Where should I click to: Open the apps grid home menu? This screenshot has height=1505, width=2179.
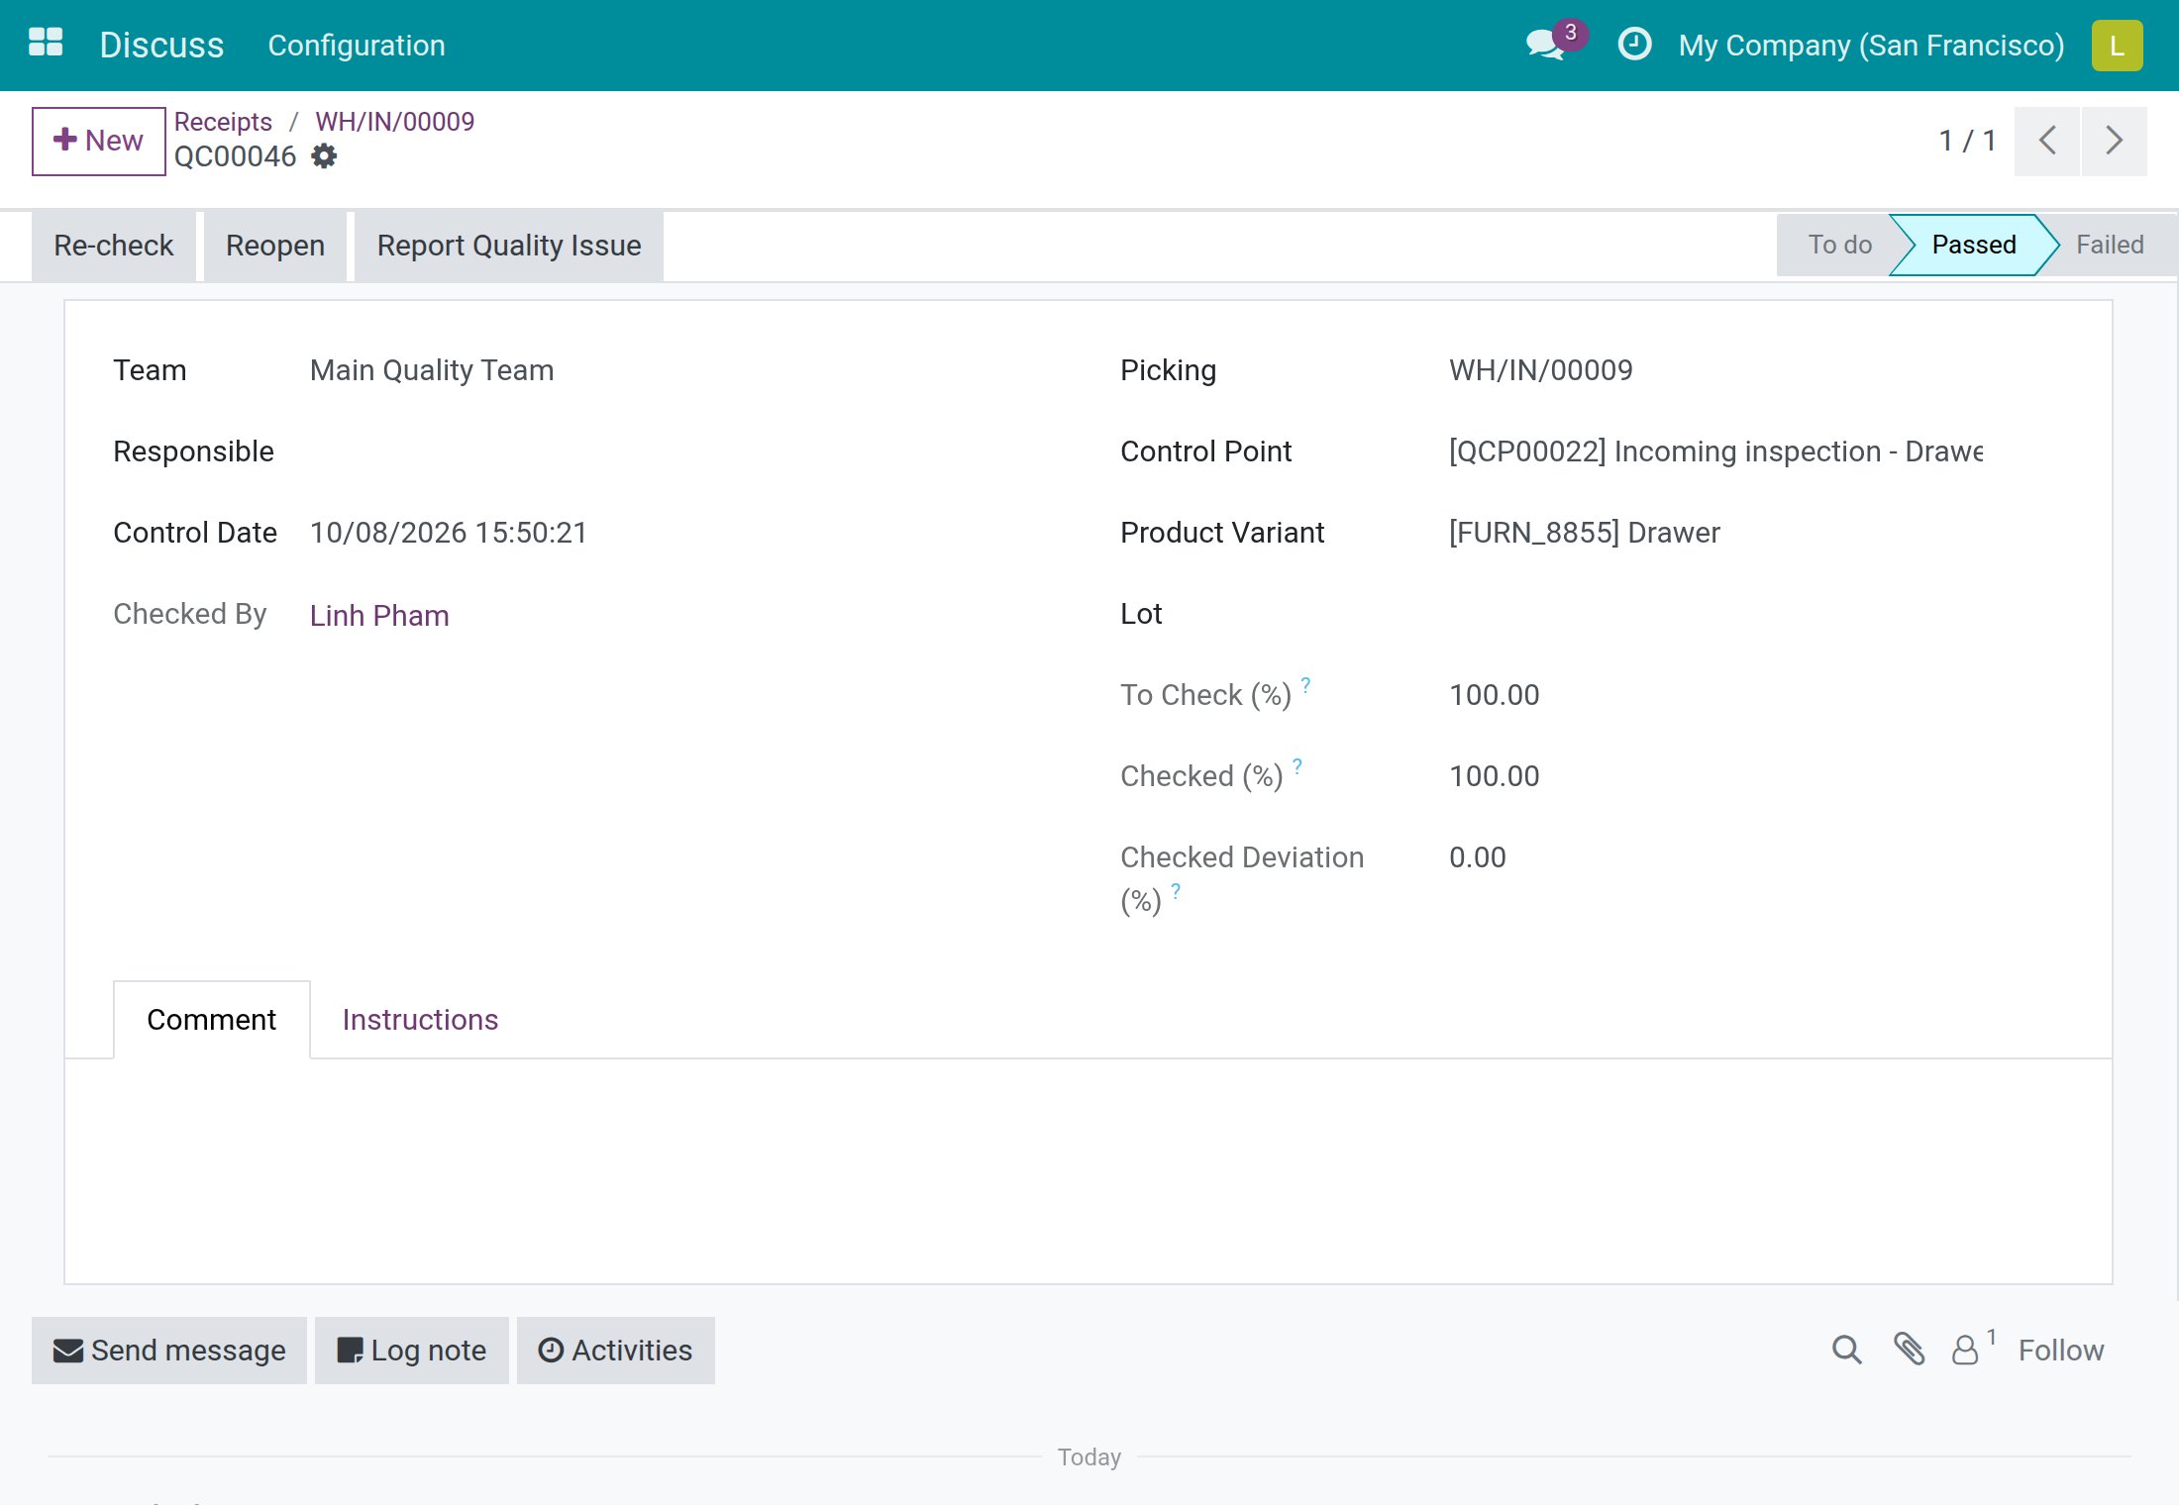tap(46, 44)
